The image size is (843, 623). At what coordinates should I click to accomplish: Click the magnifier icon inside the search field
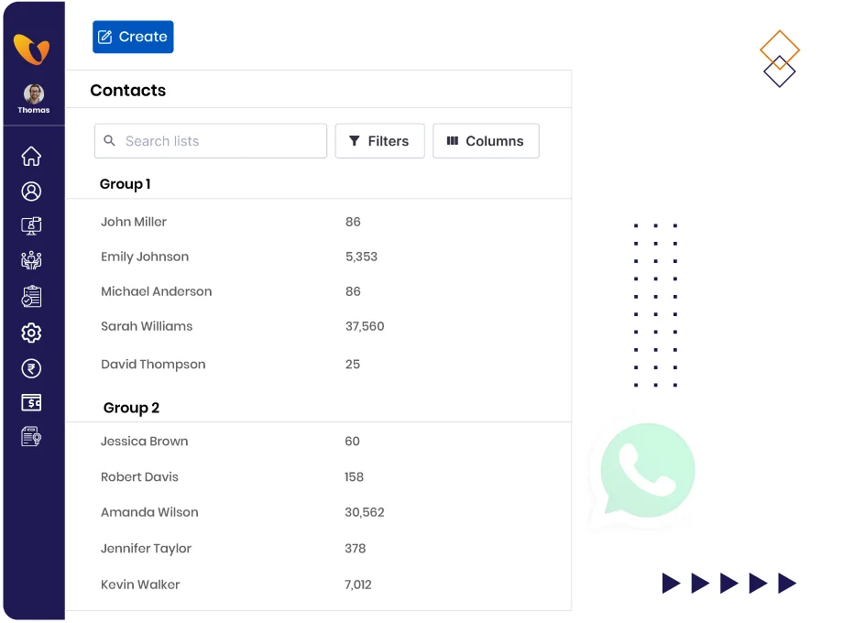click(x=110, y=141)
